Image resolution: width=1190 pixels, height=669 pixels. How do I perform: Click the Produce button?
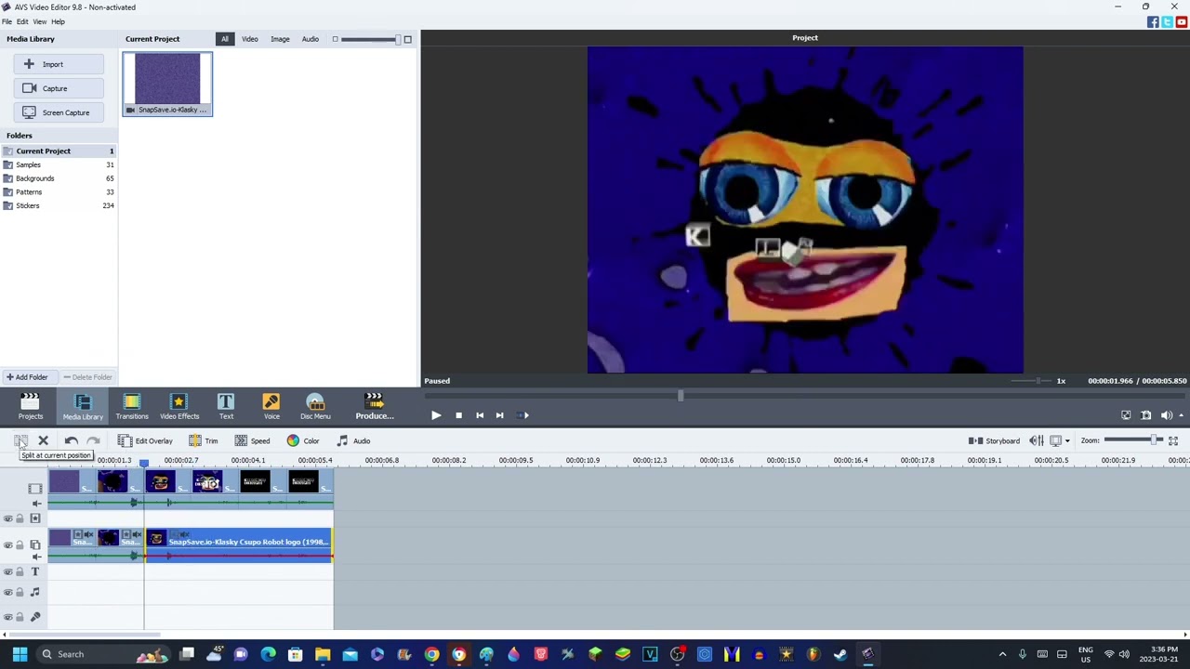[375, 406]
